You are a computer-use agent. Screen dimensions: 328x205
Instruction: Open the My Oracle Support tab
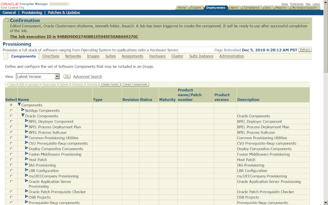coord(304,7)
